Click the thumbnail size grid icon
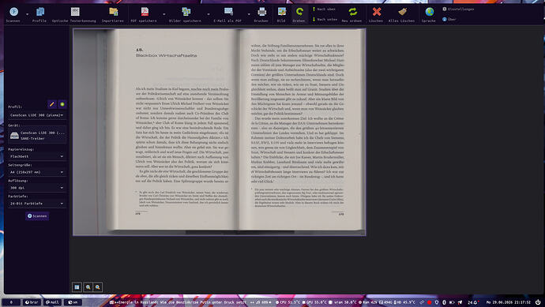545x307 pixels. (x=77, y=287)
